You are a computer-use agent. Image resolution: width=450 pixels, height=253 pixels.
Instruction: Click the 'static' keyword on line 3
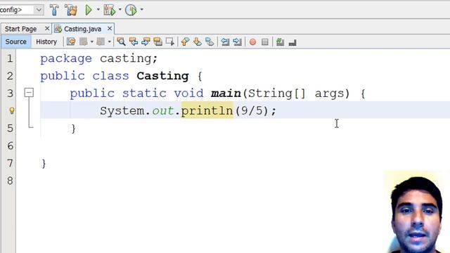144,93
